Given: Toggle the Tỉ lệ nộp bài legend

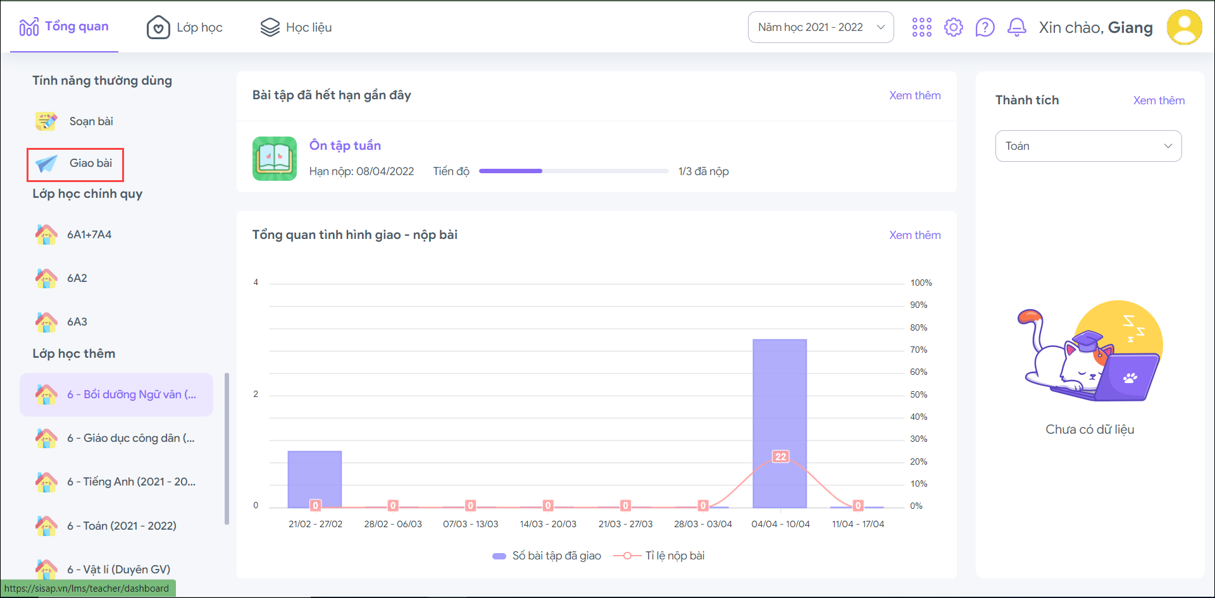Looking at the screenshot, I should point(659,556).
